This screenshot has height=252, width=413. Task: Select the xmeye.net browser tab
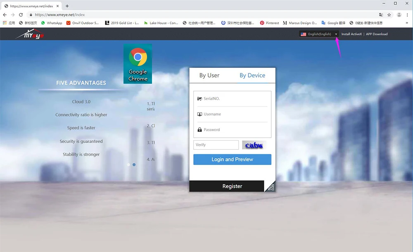coord(32,6)
